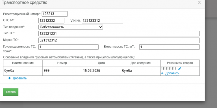Focus the Тип ТС input field
This screenshot has width=217, height=108.
click(119, 34)
